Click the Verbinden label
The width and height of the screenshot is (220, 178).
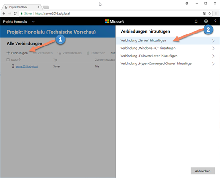coord(45,53)
